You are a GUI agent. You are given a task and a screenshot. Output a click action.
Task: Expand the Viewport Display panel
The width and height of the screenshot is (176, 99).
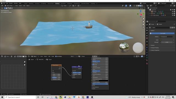155,48
